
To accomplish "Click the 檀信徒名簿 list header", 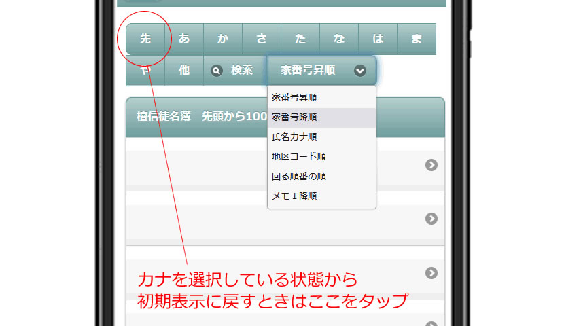I will (285, 117).
